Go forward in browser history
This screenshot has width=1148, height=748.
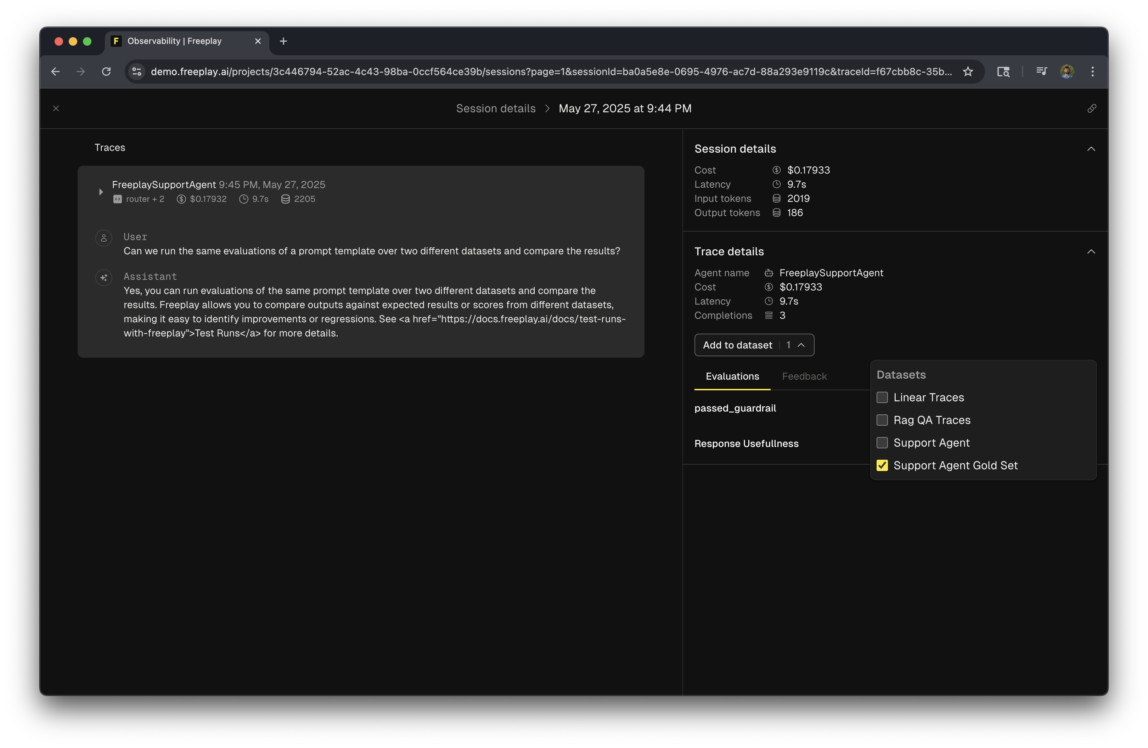click(80, 72)
